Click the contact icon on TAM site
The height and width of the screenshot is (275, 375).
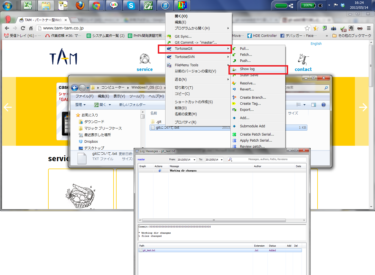303,59
